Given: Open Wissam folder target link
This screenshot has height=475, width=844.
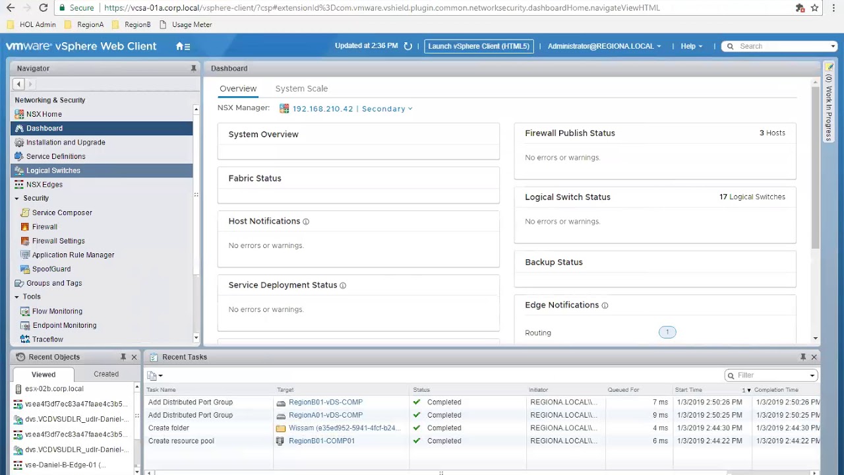Looking at the screenshot, I should [x=344, y=428].
